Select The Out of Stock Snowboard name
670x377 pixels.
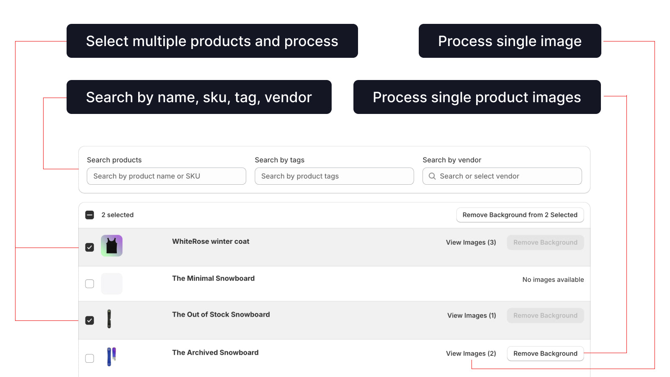221,315
